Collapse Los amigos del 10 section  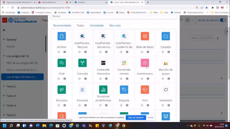pyautogui.click(x=4, y=56)
